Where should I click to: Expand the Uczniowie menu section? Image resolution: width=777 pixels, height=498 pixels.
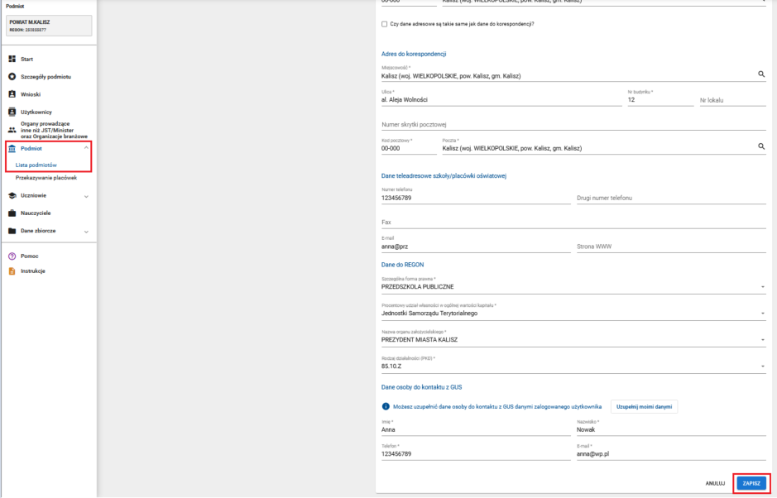point(86,196)
